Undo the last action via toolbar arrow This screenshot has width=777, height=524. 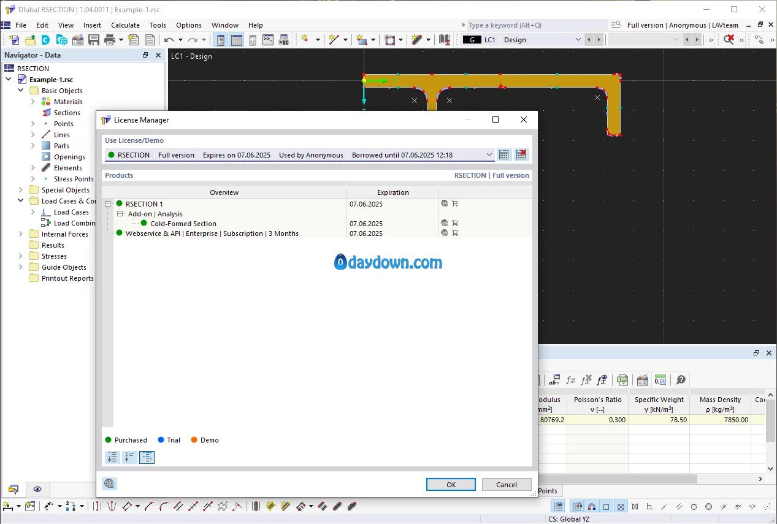[x=169, y=40]
